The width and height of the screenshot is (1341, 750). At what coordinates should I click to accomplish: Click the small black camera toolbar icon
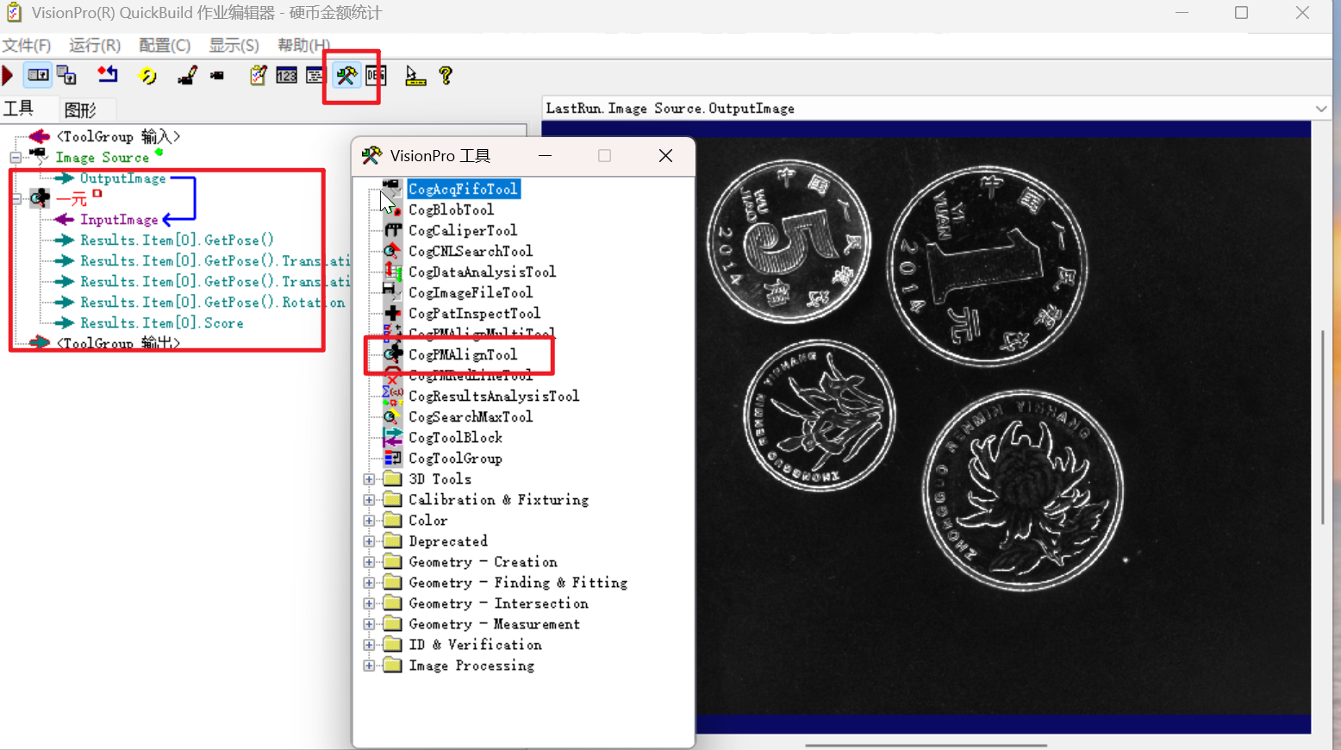tap(217, 76)
